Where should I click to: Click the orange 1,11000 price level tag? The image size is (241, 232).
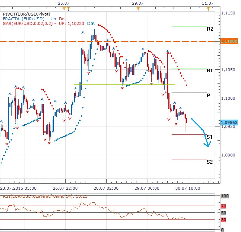pos(229,41)
